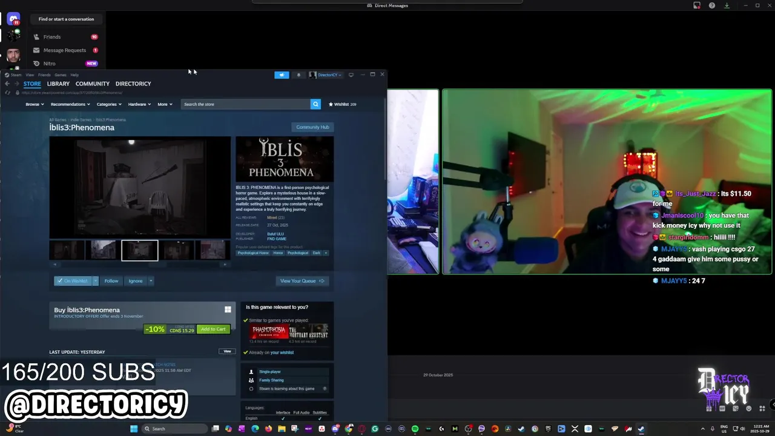Viewport: 775px width, 436px height.
Task: Open Windows Start menu
Action: (134, 429)
